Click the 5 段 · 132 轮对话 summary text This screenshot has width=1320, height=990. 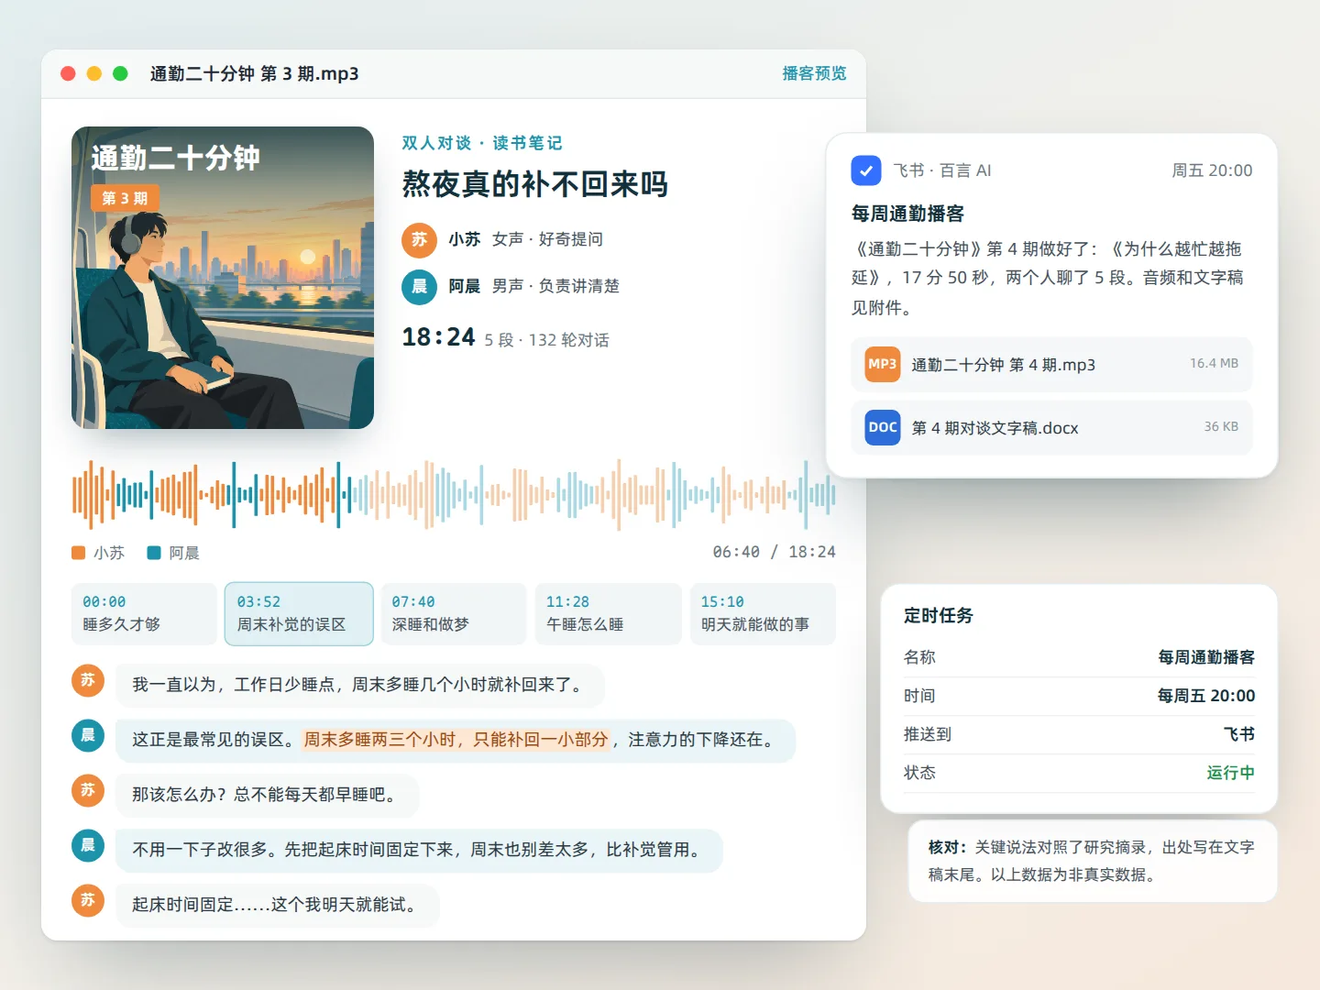[546, 340]
